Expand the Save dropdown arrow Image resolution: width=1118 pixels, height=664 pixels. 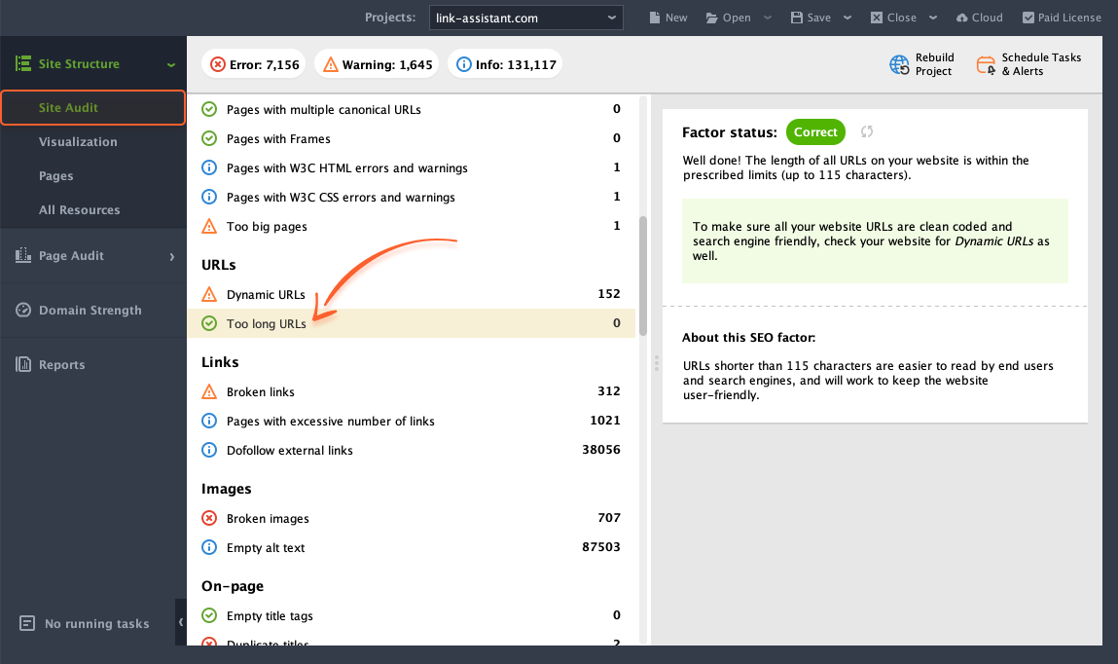click(848, 18)
